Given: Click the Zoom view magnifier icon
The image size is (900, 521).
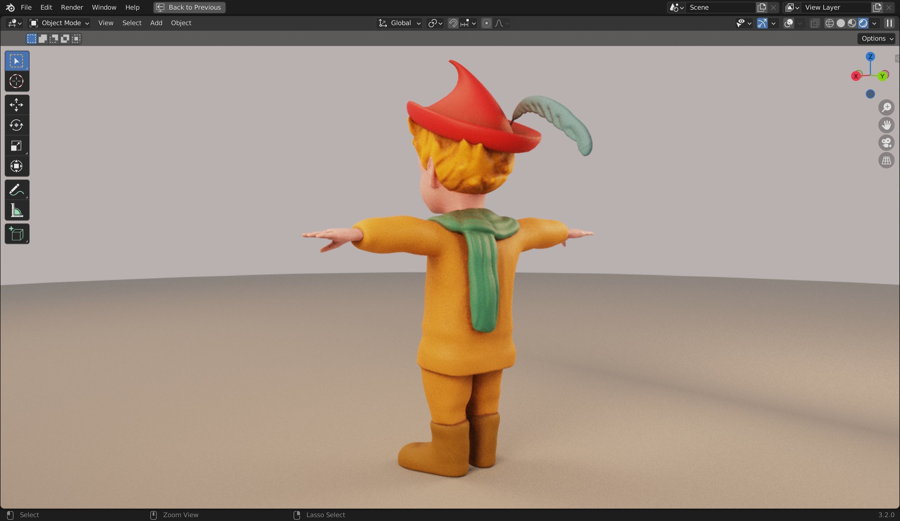Looking at the screenshot, I should tap(887, 107).
